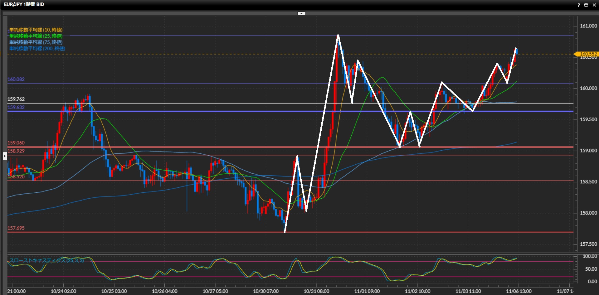The image size is (599, 295).
Task: Select the 157.695 bottom line label
Action: 16,228
